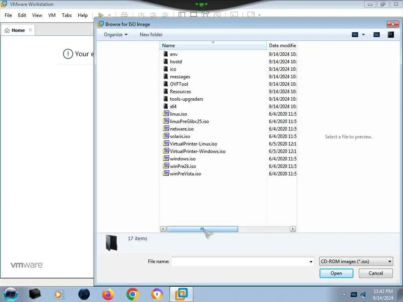Click the ISO icon beside winPreVista.iso

166,173
